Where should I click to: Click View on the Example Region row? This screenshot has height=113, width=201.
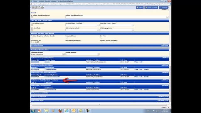tap(136, 69)
